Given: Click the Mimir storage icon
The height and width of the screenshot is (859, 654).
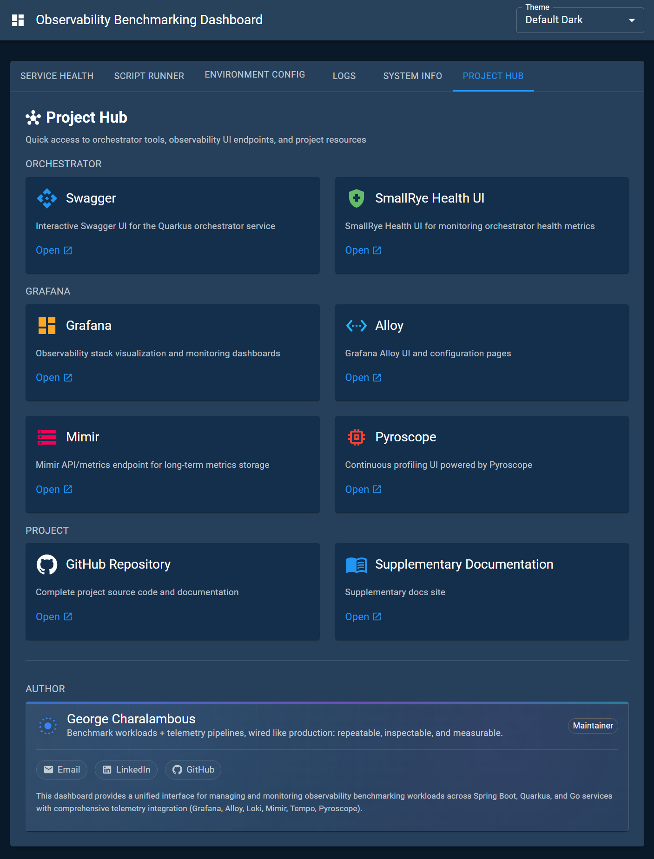Looking at the screenshot, I should (x=47, y=437).
